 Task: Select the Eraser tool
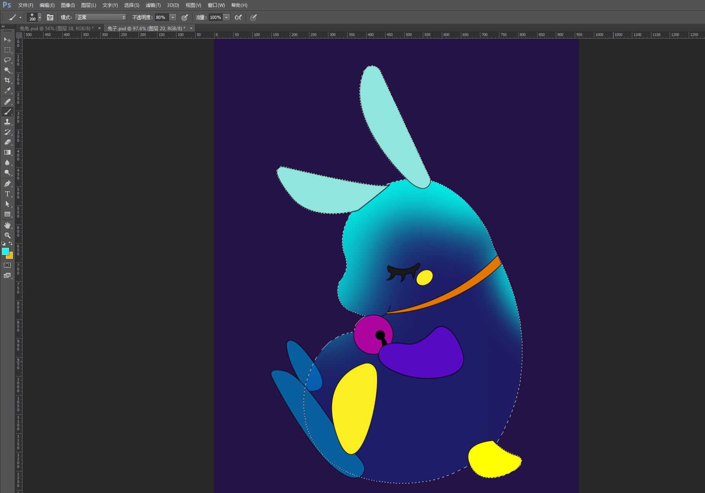[7, 142]
